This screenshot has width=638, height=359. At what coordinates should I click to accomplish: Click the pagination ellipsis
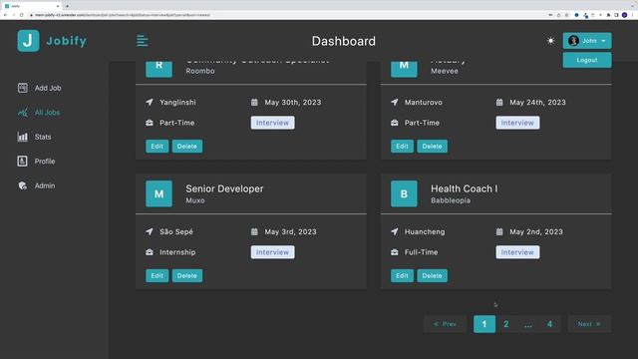click(527, 324)
